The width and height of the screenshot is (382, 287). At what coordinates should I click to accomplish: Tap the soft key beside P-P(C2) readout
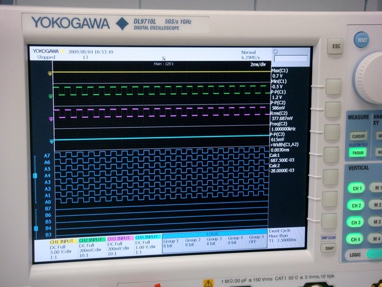pyautogui.click(x=332, y=109)
